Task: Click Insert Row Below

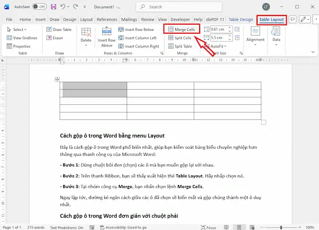Action: click(136, 30)
